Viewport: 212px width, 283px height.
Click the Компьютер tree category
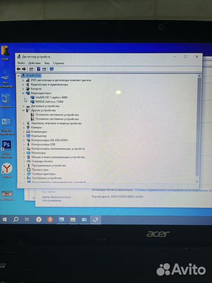coord(39,136)
